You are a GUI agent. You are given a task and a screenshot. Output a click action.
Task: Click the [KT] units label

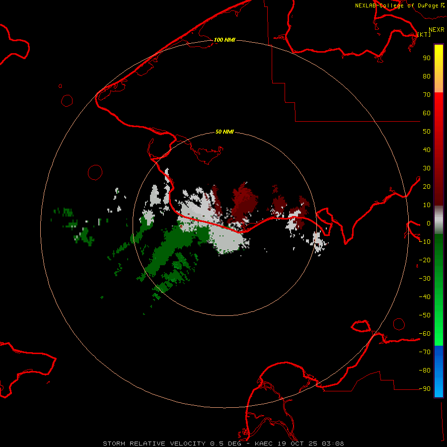(x=424, y=34)
